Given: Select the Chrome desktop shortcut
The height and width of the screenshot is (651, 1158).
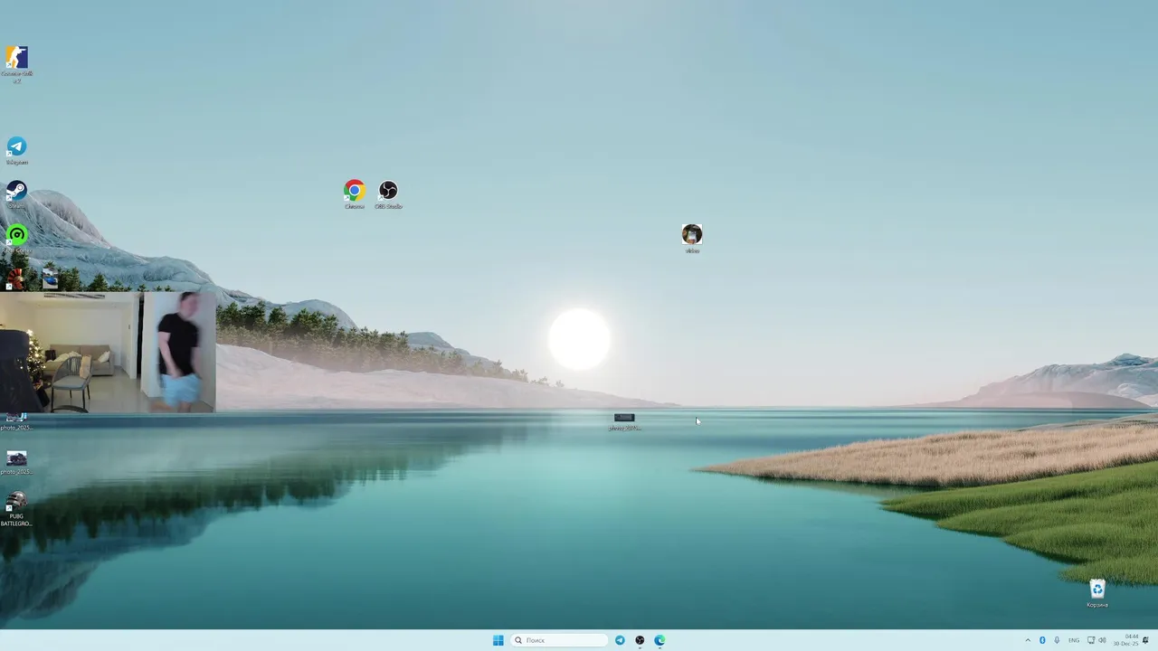Looking at the screenshot, I should pos(354,194).
